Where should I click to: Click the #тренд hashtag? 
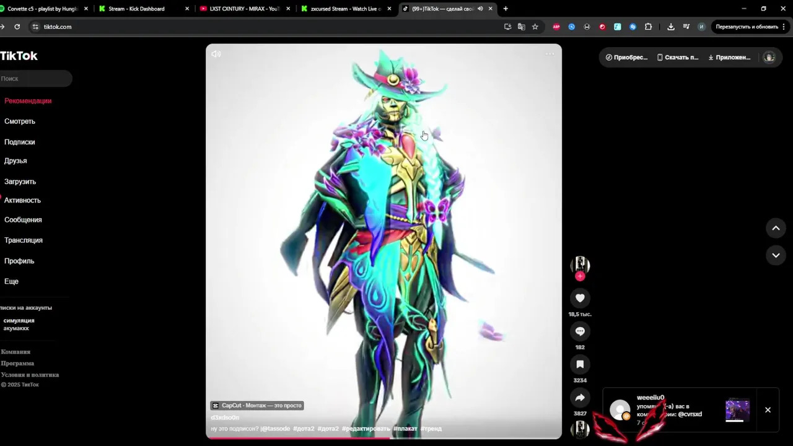431,429
